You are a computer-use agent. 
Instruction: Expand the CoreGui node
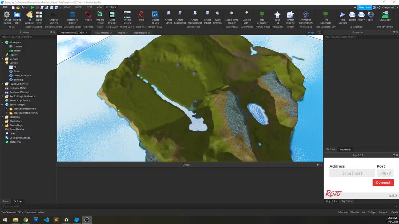[x=2, y=59]
